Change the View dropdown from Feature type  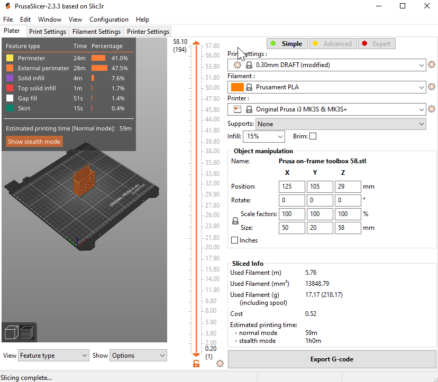(x=53, y=355)
